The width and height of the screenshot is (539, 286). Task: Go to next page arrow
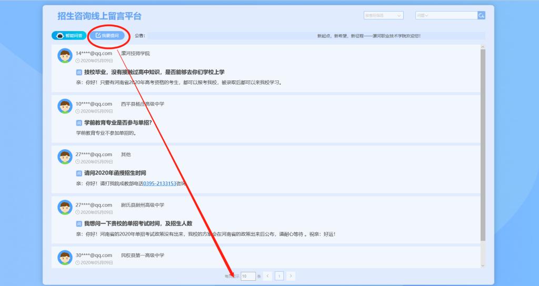tap(291, 275)
